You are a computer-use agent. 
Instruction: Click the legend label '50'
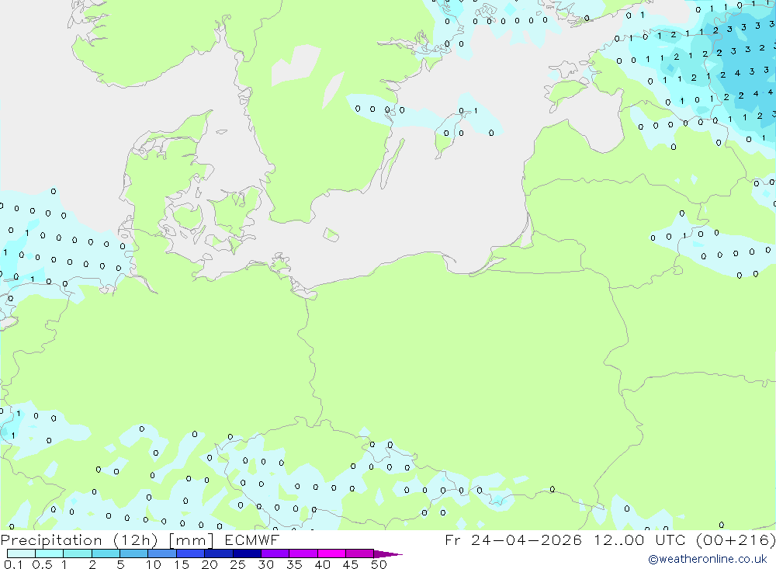point(379,564)
